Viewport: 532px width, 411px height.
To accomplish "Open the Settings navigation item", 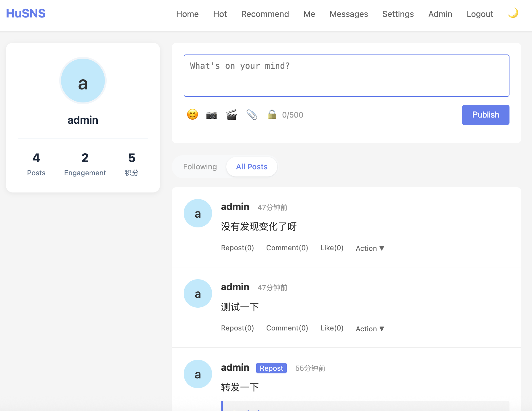I will pyautogui.click(x=398, y=14).
